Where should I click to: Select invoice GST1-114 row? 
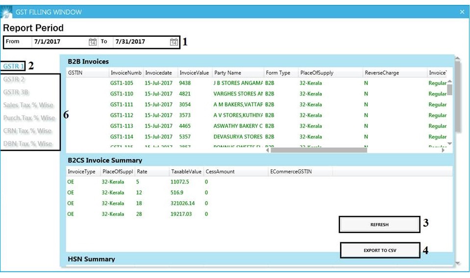[256, 137]
